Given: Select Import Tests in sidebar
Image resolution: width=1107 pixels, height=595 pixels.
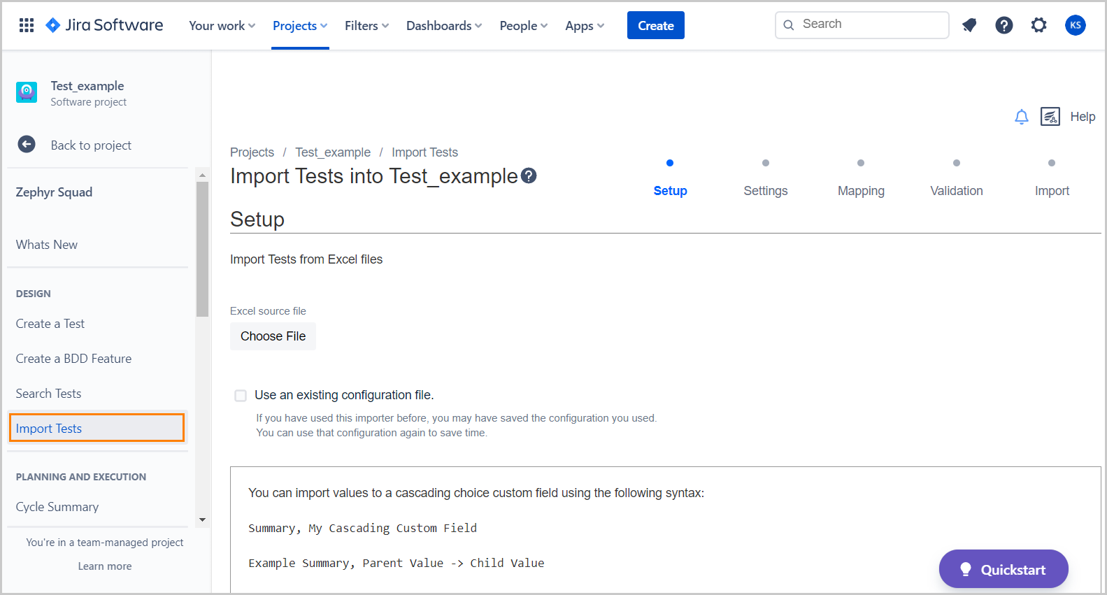Looking at the screenshot, I should (97, 428).
